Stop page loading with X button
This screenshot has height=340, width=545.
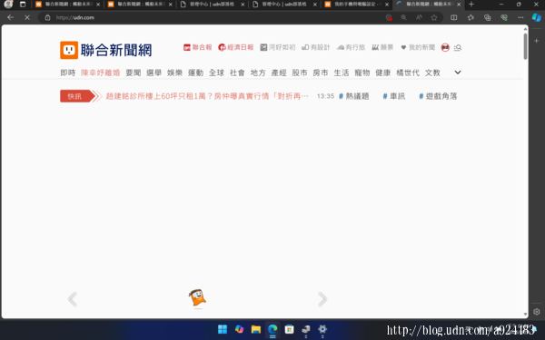[x=27, y=17]
